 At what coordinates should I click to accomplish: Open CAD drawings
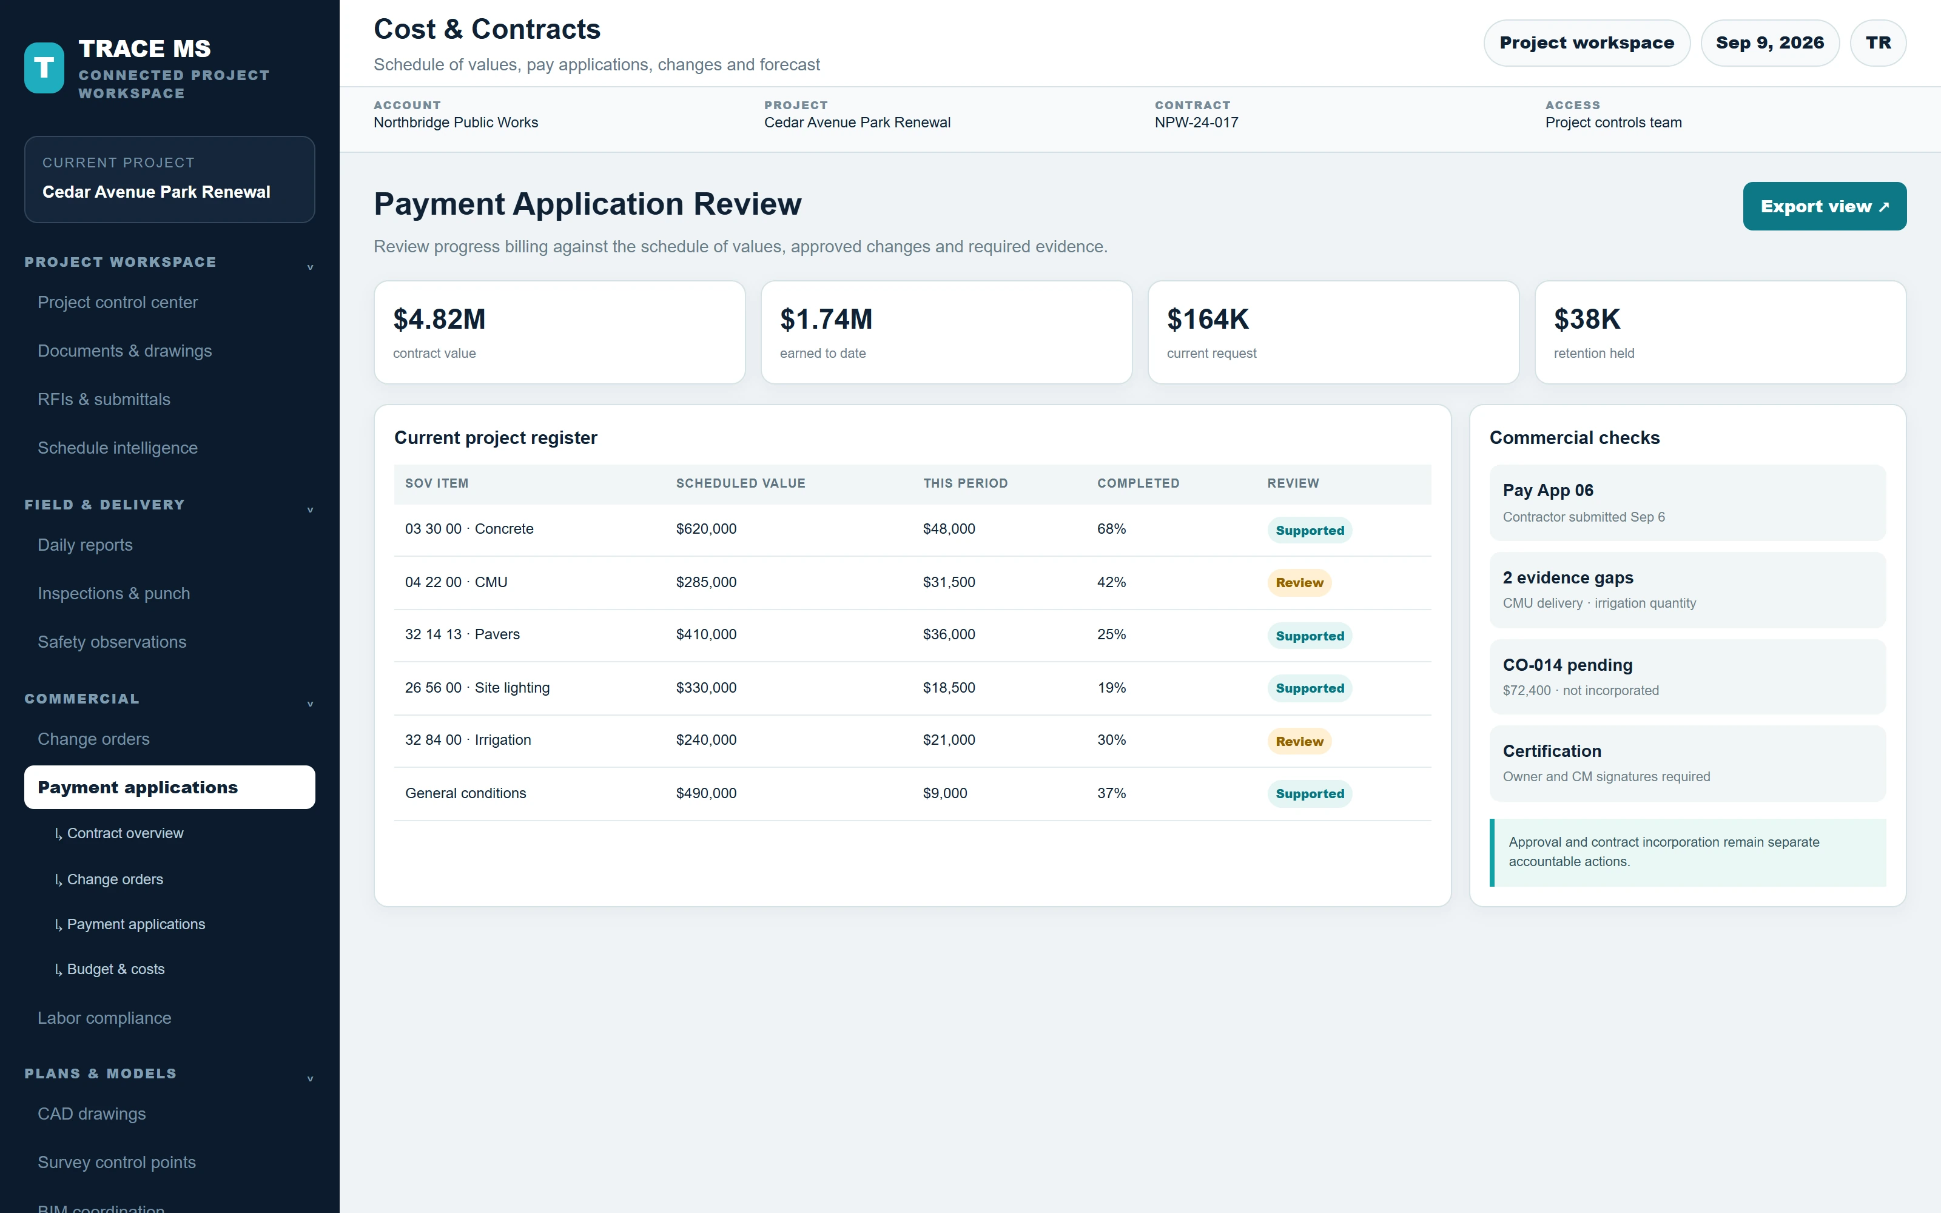[169, 1114]
